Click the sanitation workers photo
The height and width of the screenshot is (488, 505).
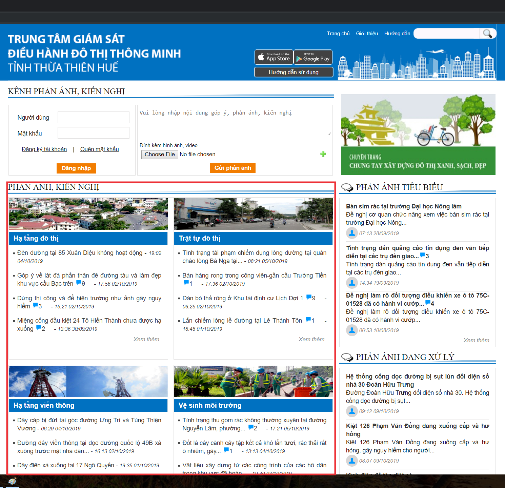[253, 381]
